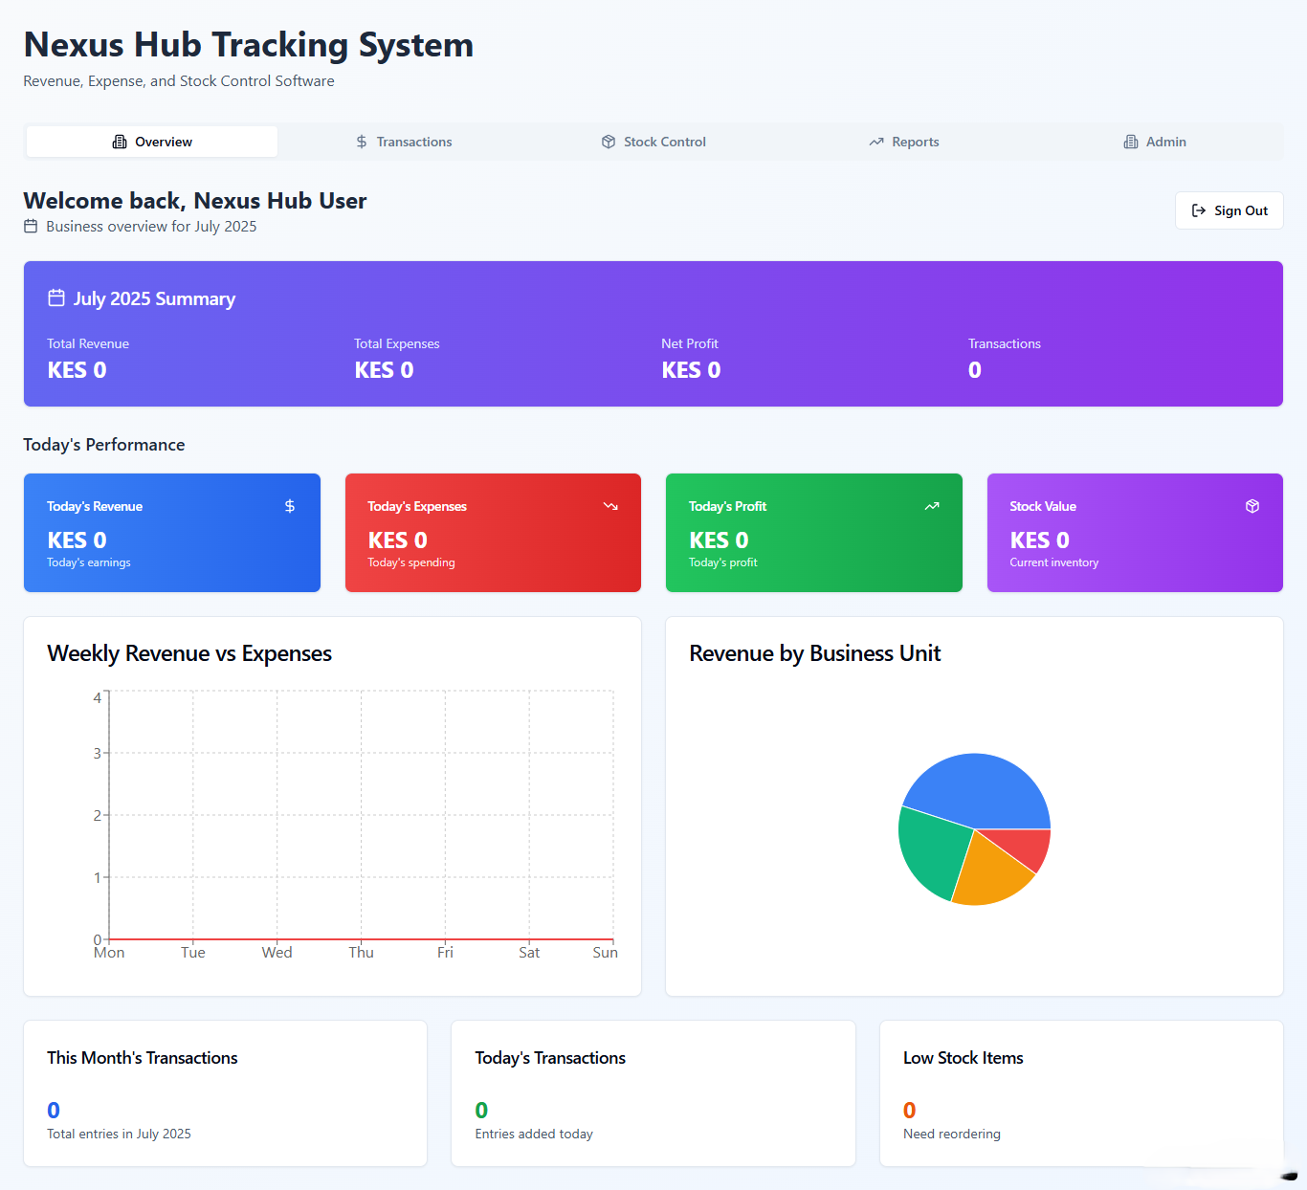1307x1190 pixels.
Task: Open the Transactions tab
Action: (x=403, y=142)
